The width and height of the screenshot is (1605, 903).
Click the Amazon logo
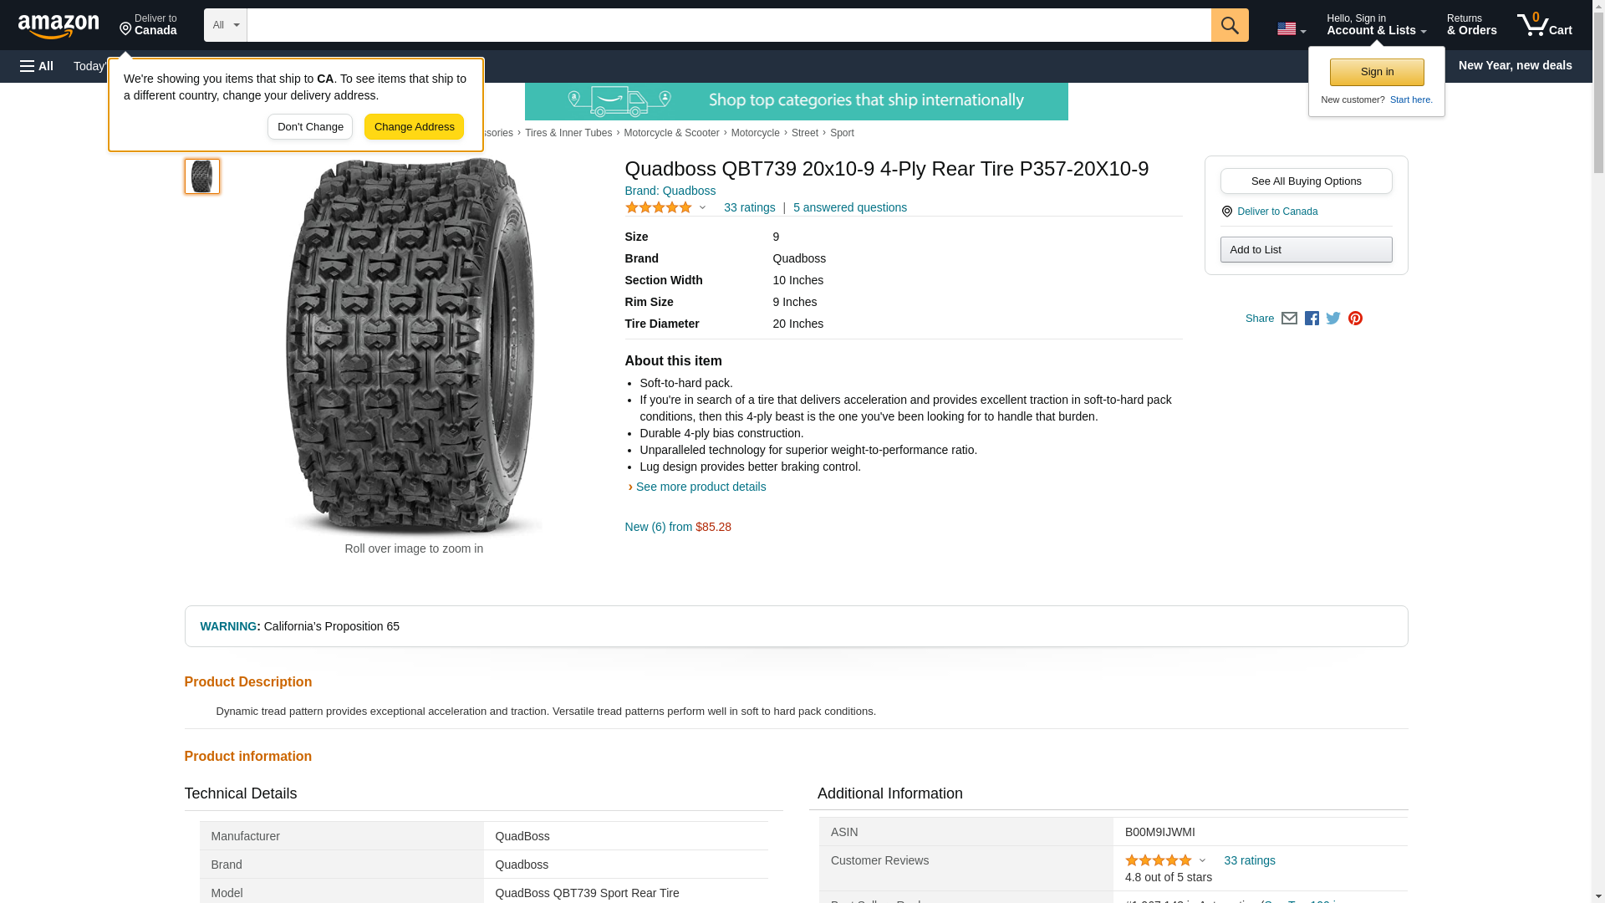[x=59, y=26]
